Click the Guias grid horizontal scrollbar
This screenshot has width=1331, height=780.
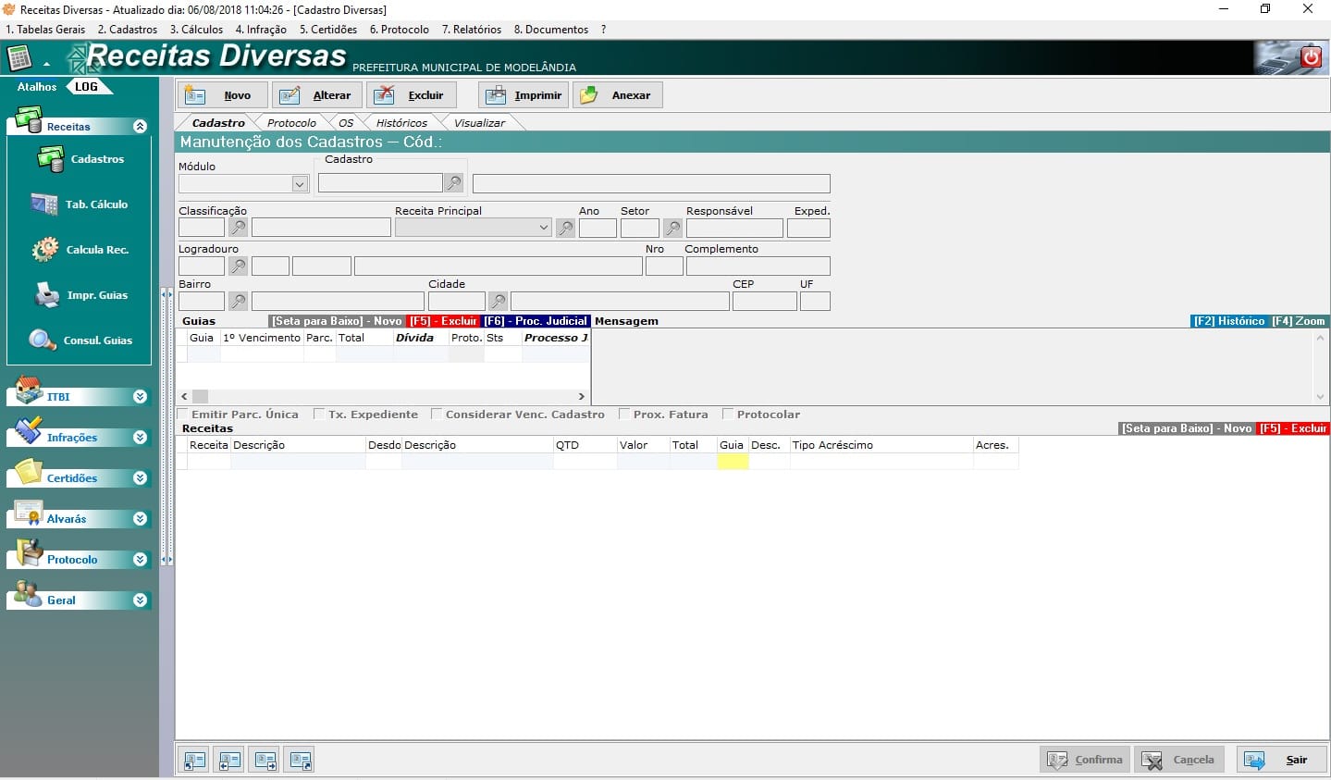click(383, 396)
